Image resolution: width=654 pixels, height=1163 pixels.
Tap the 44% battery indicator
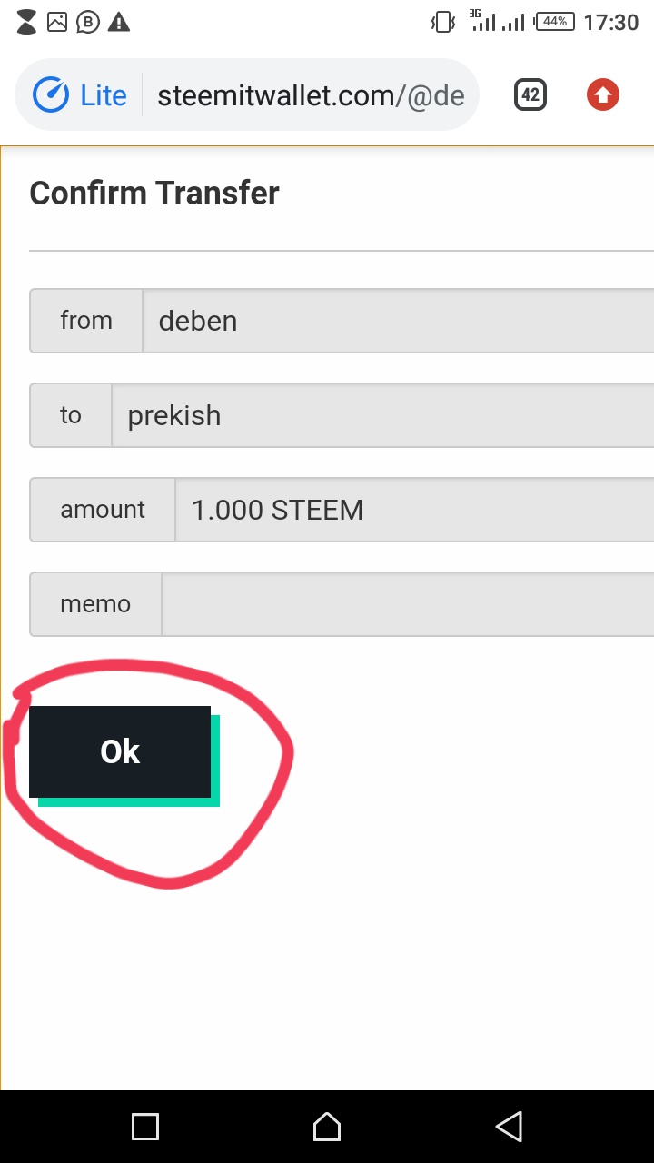click(554, 22)
